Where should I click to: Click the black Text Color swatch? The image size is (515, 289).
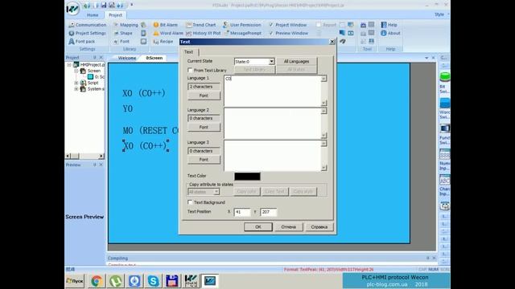pos(247,177)
